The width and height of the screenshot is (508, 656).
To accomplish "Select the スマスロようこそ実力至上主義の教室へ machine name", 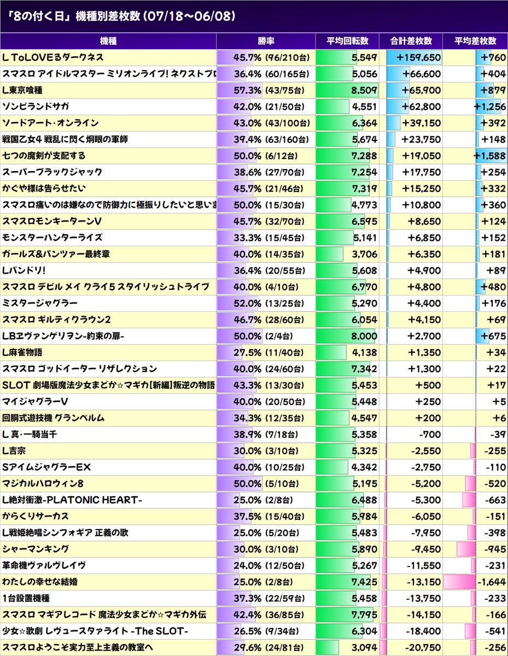I will 78,648.
